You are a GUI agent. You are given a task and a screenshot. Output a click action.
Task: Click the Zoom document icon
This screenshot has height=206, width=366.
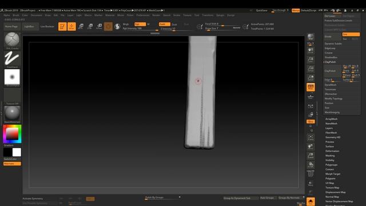point(311,60)
